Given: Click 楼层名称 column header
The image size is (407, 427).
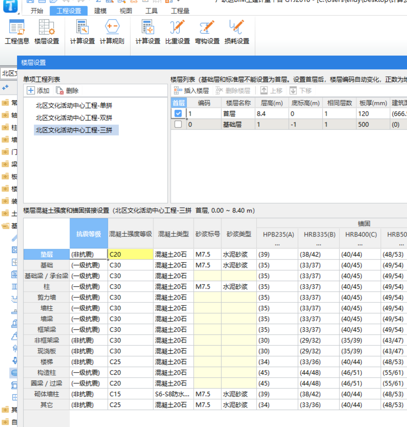Looking at the screenshot, I should tap(238, 103).
